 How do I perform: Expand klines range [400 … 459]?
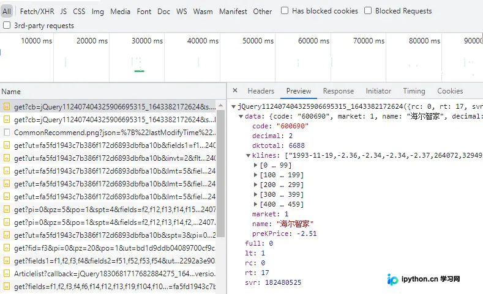pos(256,204)
